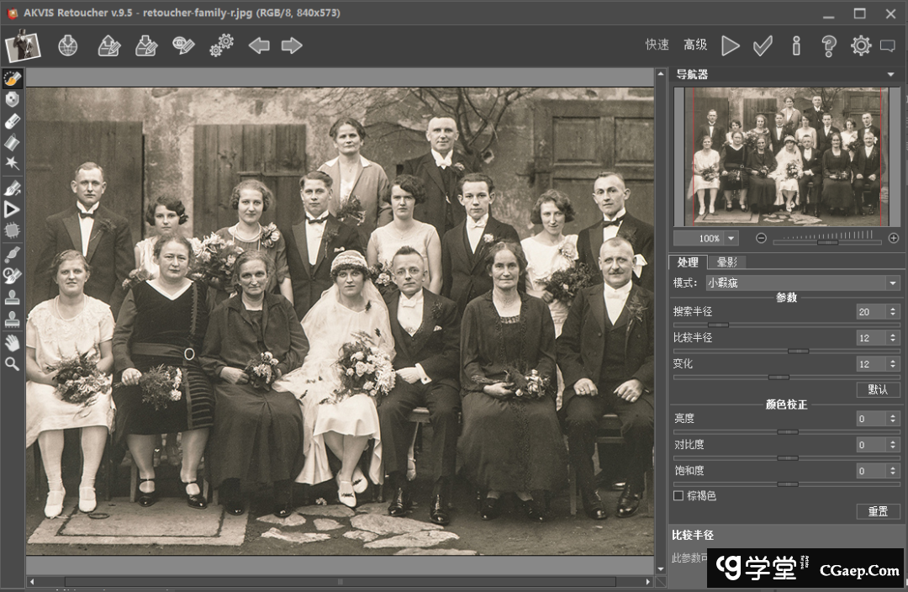Viewport: 908px width, 592px height.
Task: Click the Undo left arrow icon
Action: click(x=259, y=45)
